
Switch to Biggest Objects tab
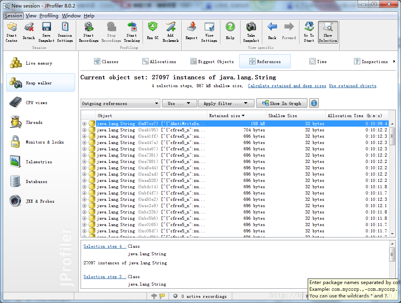point(212,61)
